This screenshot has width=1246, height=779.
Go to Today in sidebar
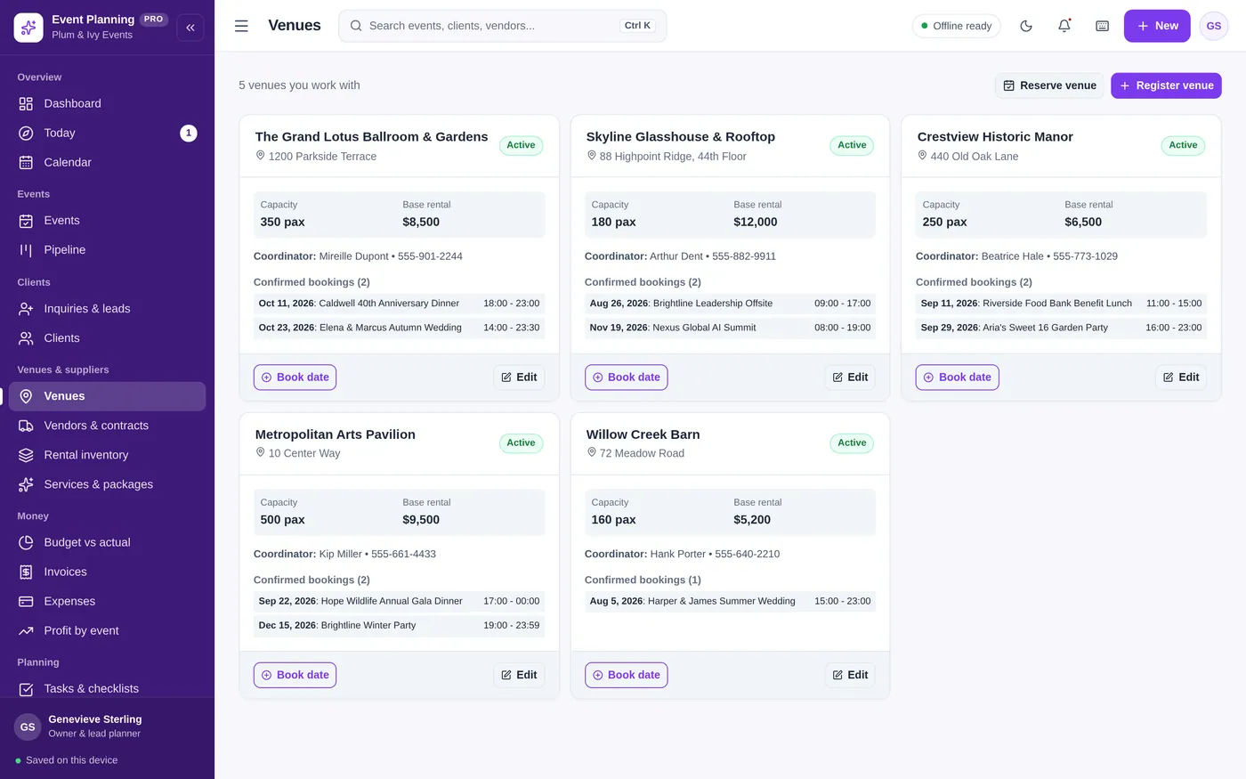point(107,133)
